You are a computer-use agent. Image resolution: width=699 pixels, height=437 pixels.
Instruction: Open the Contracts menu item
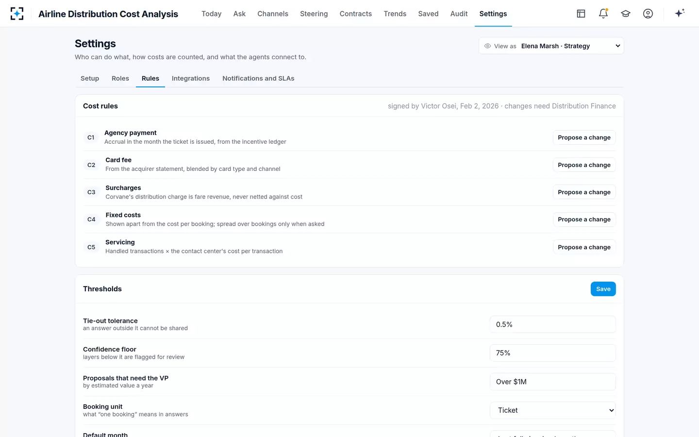[356, 14]
